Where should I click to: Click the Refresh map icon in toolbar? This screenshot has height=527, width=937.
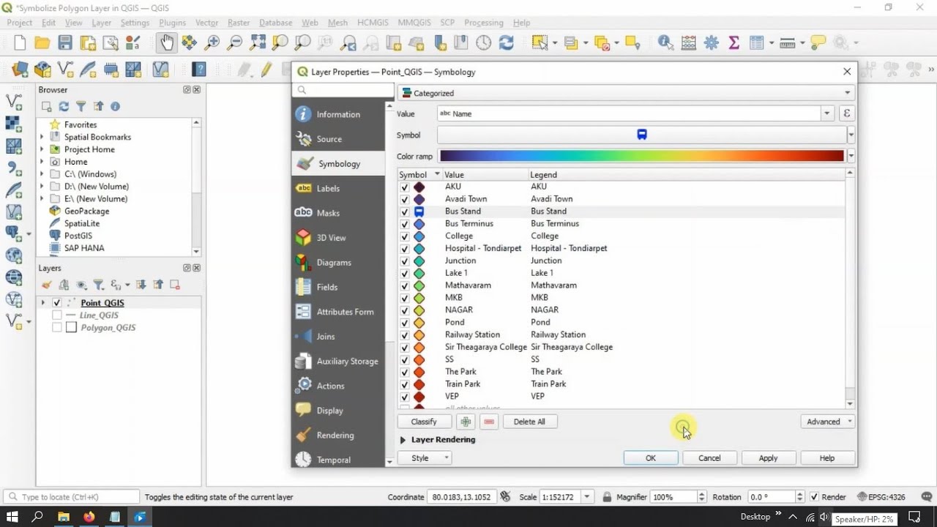(x=507, y=42)
